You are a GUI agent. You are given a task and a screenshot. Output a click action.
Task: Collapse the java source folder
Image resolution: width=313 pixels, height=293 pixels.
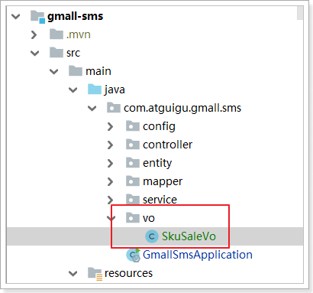(73, 90)
